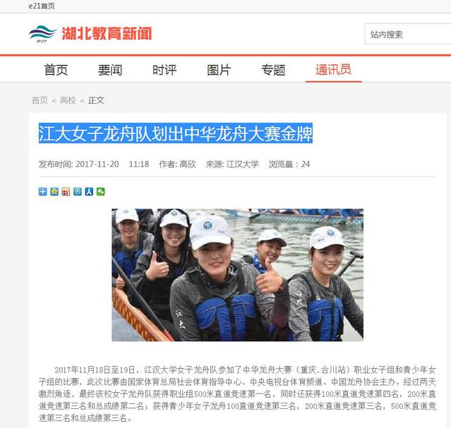Screen dimensions: 451x428
Task: Share via Renren icon
Action: pyautogui.click(x=89, y=191)
